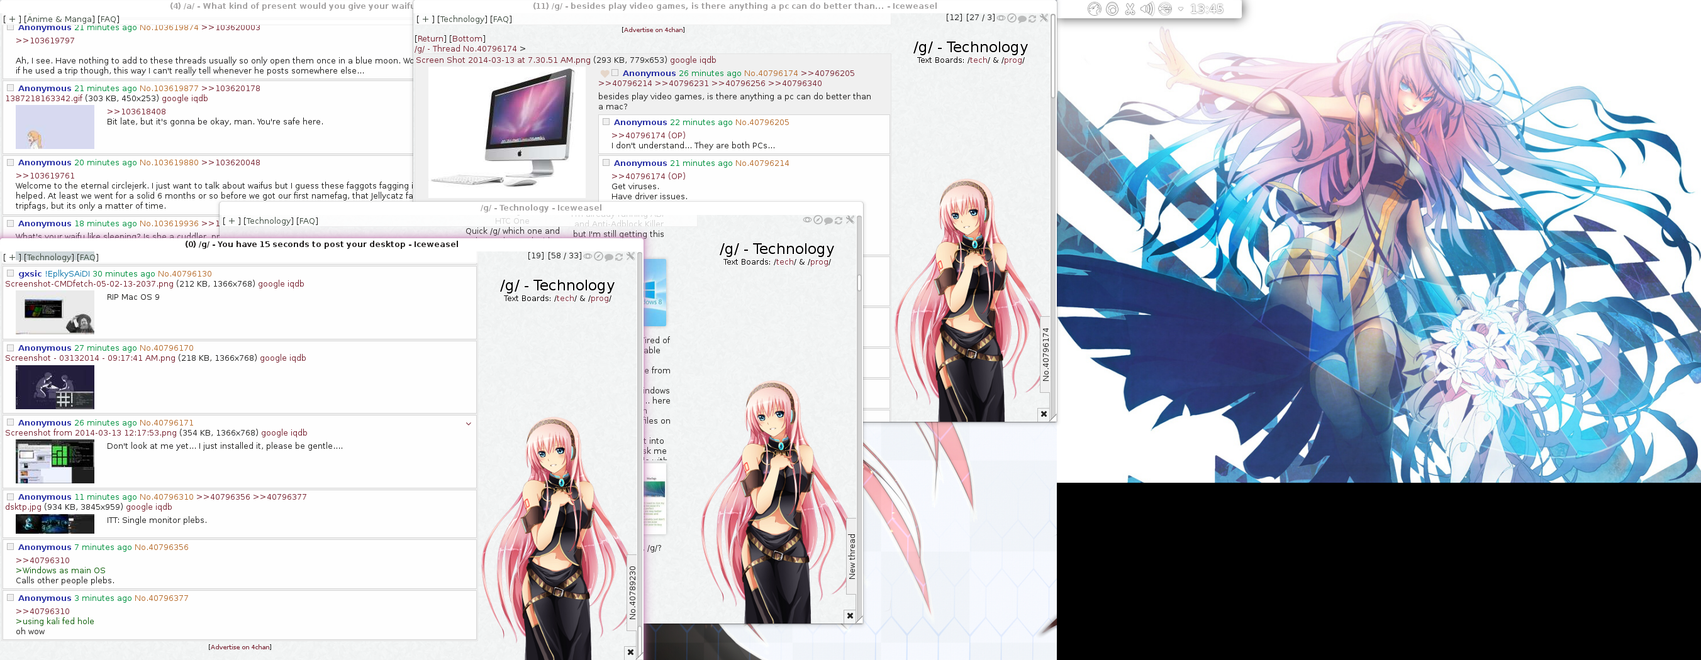Screen dimensions: 1701x660
Task: Open reply bubble in /g/ Technology board window
Action: [x=828, y=221]
